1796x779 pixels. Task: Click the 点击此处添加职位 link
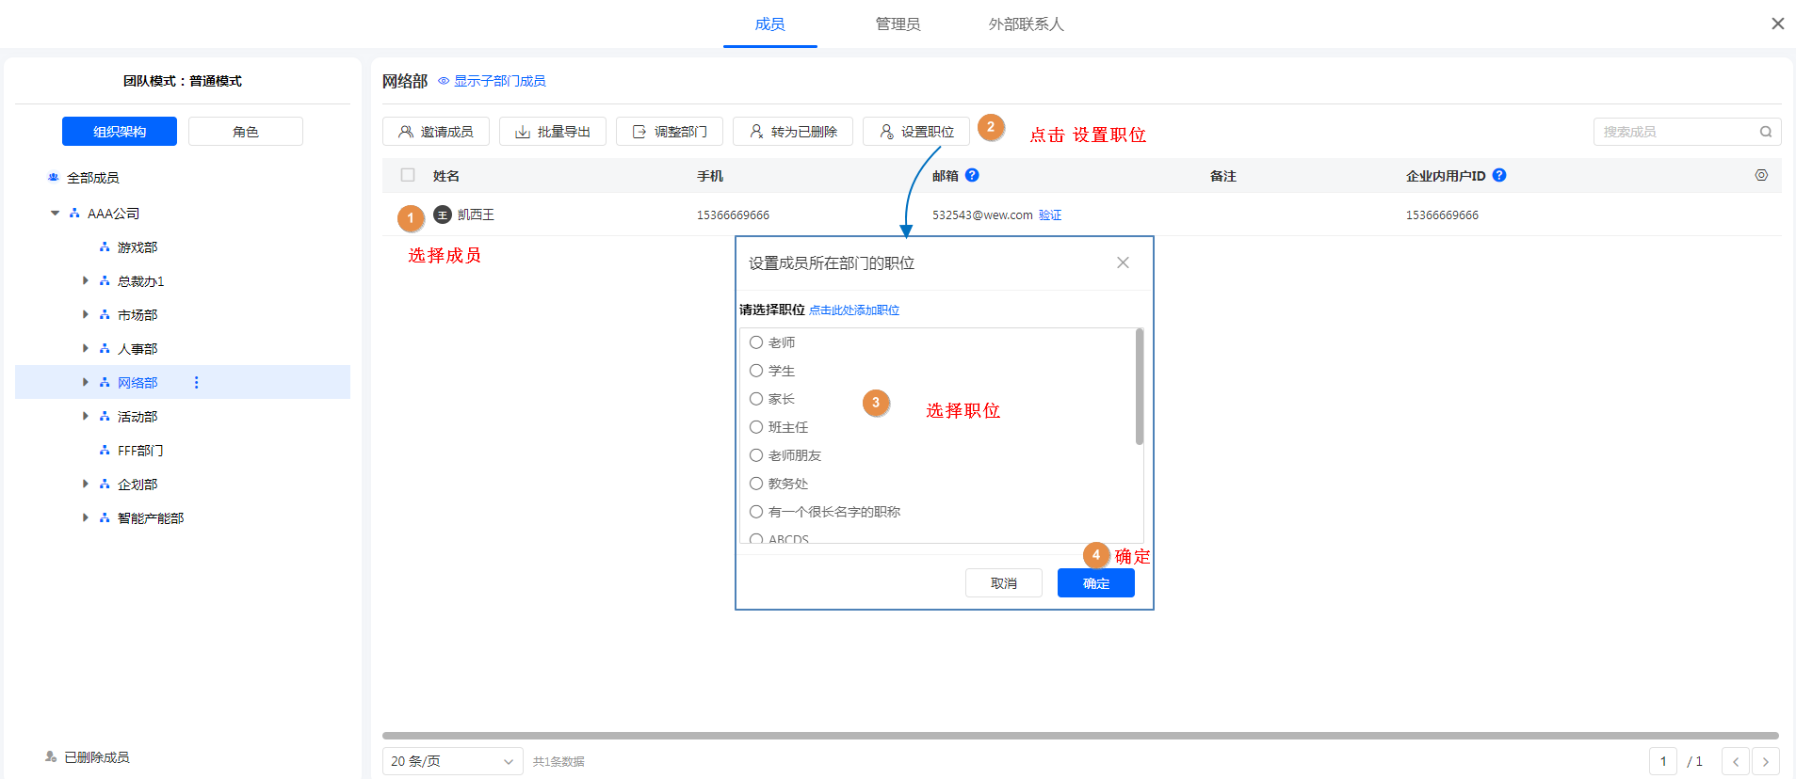pos(854,310)
